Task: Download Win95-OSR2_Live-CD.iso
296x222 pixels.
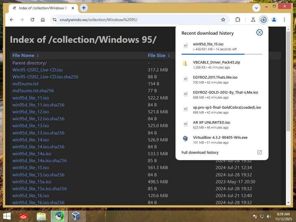Action: click(x=38, y=70)
